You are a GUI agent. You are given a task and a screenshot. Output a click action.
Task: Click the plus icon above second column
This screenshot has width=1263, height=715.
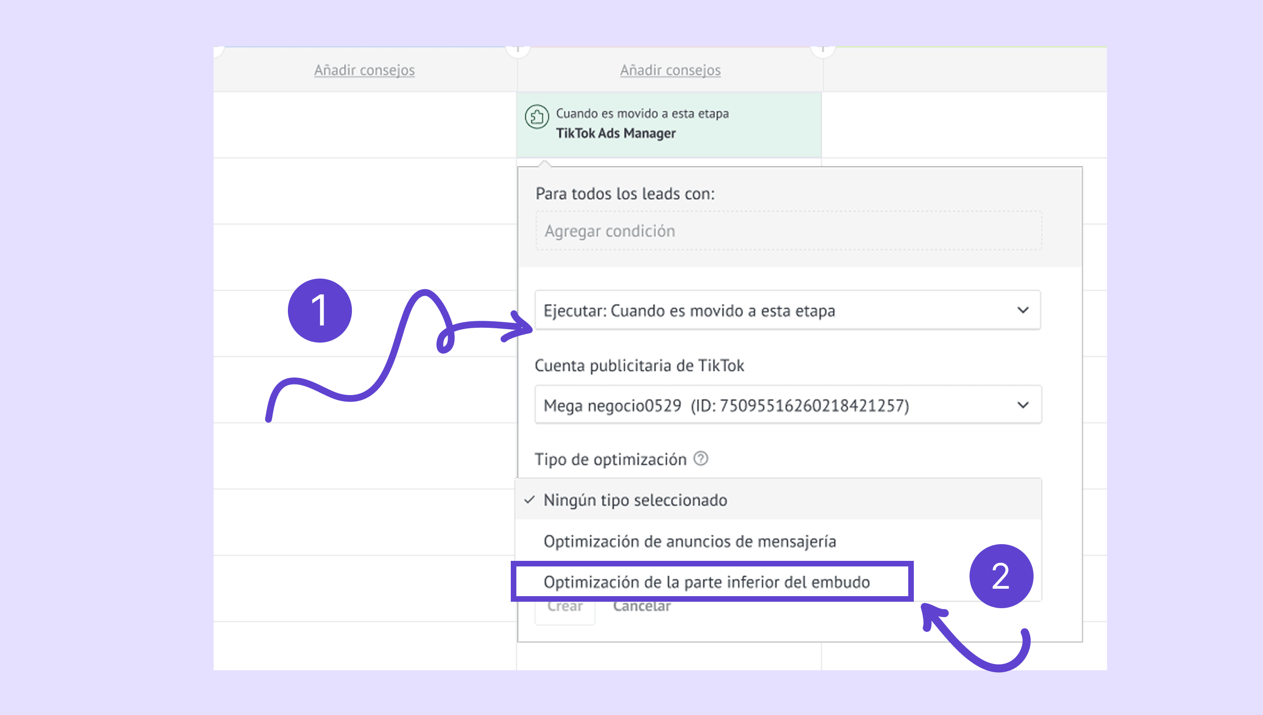[x=518, y=50]
